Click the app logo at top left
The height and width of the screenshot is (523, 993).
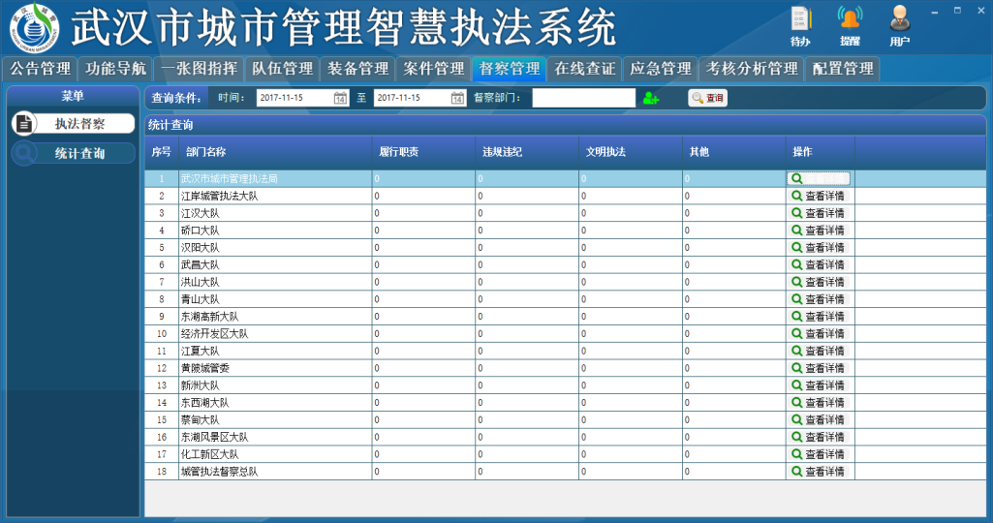click(34, 28)
